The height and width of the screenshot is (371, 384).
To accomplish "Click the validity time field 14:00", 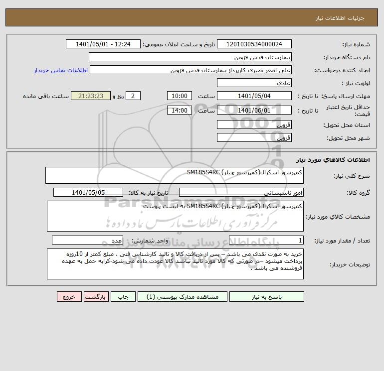I will [180, 110].
